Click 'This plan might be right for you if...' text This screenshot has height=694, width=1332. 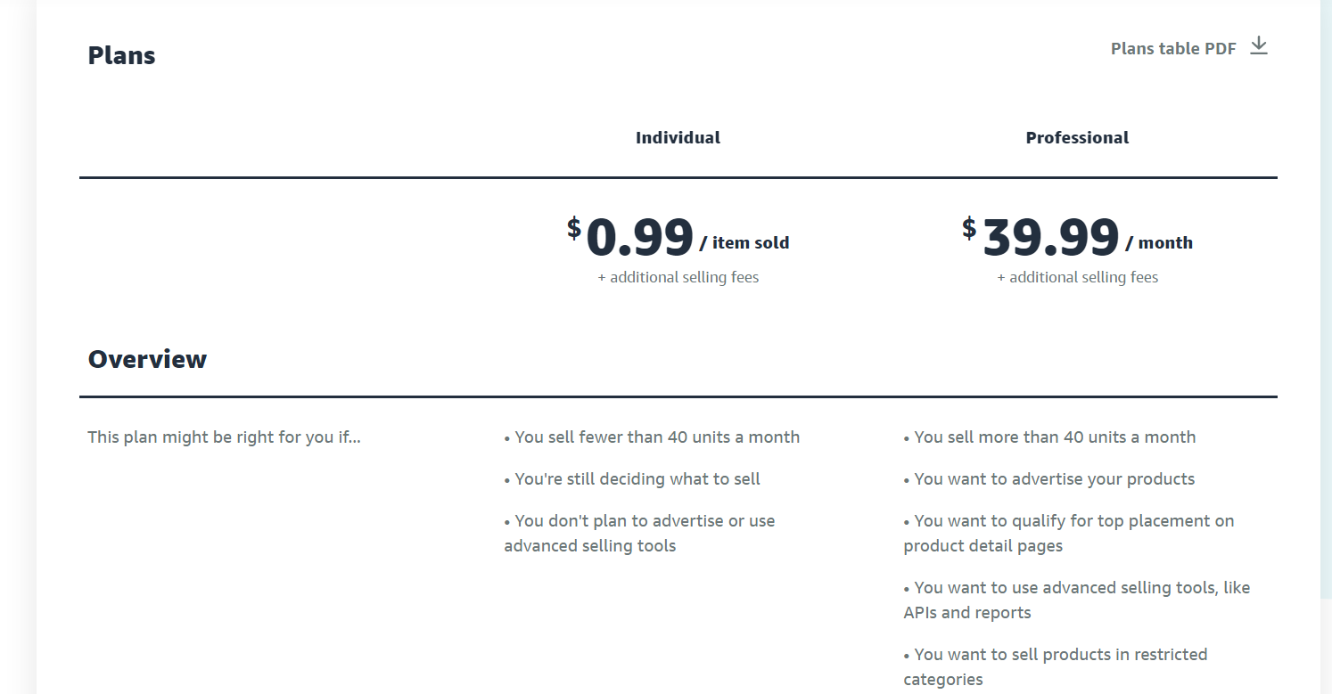pos(224,437)
